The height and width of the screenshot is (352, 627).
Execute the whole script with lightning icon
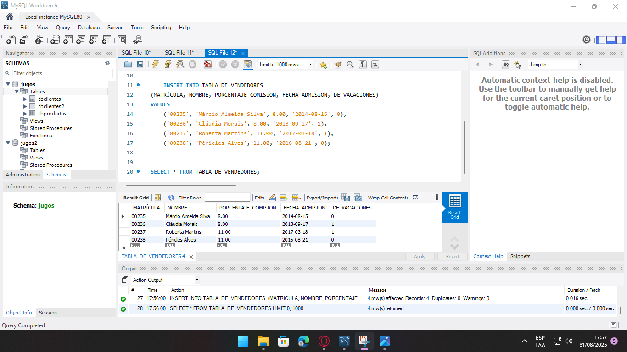click(x=156, y=65)
